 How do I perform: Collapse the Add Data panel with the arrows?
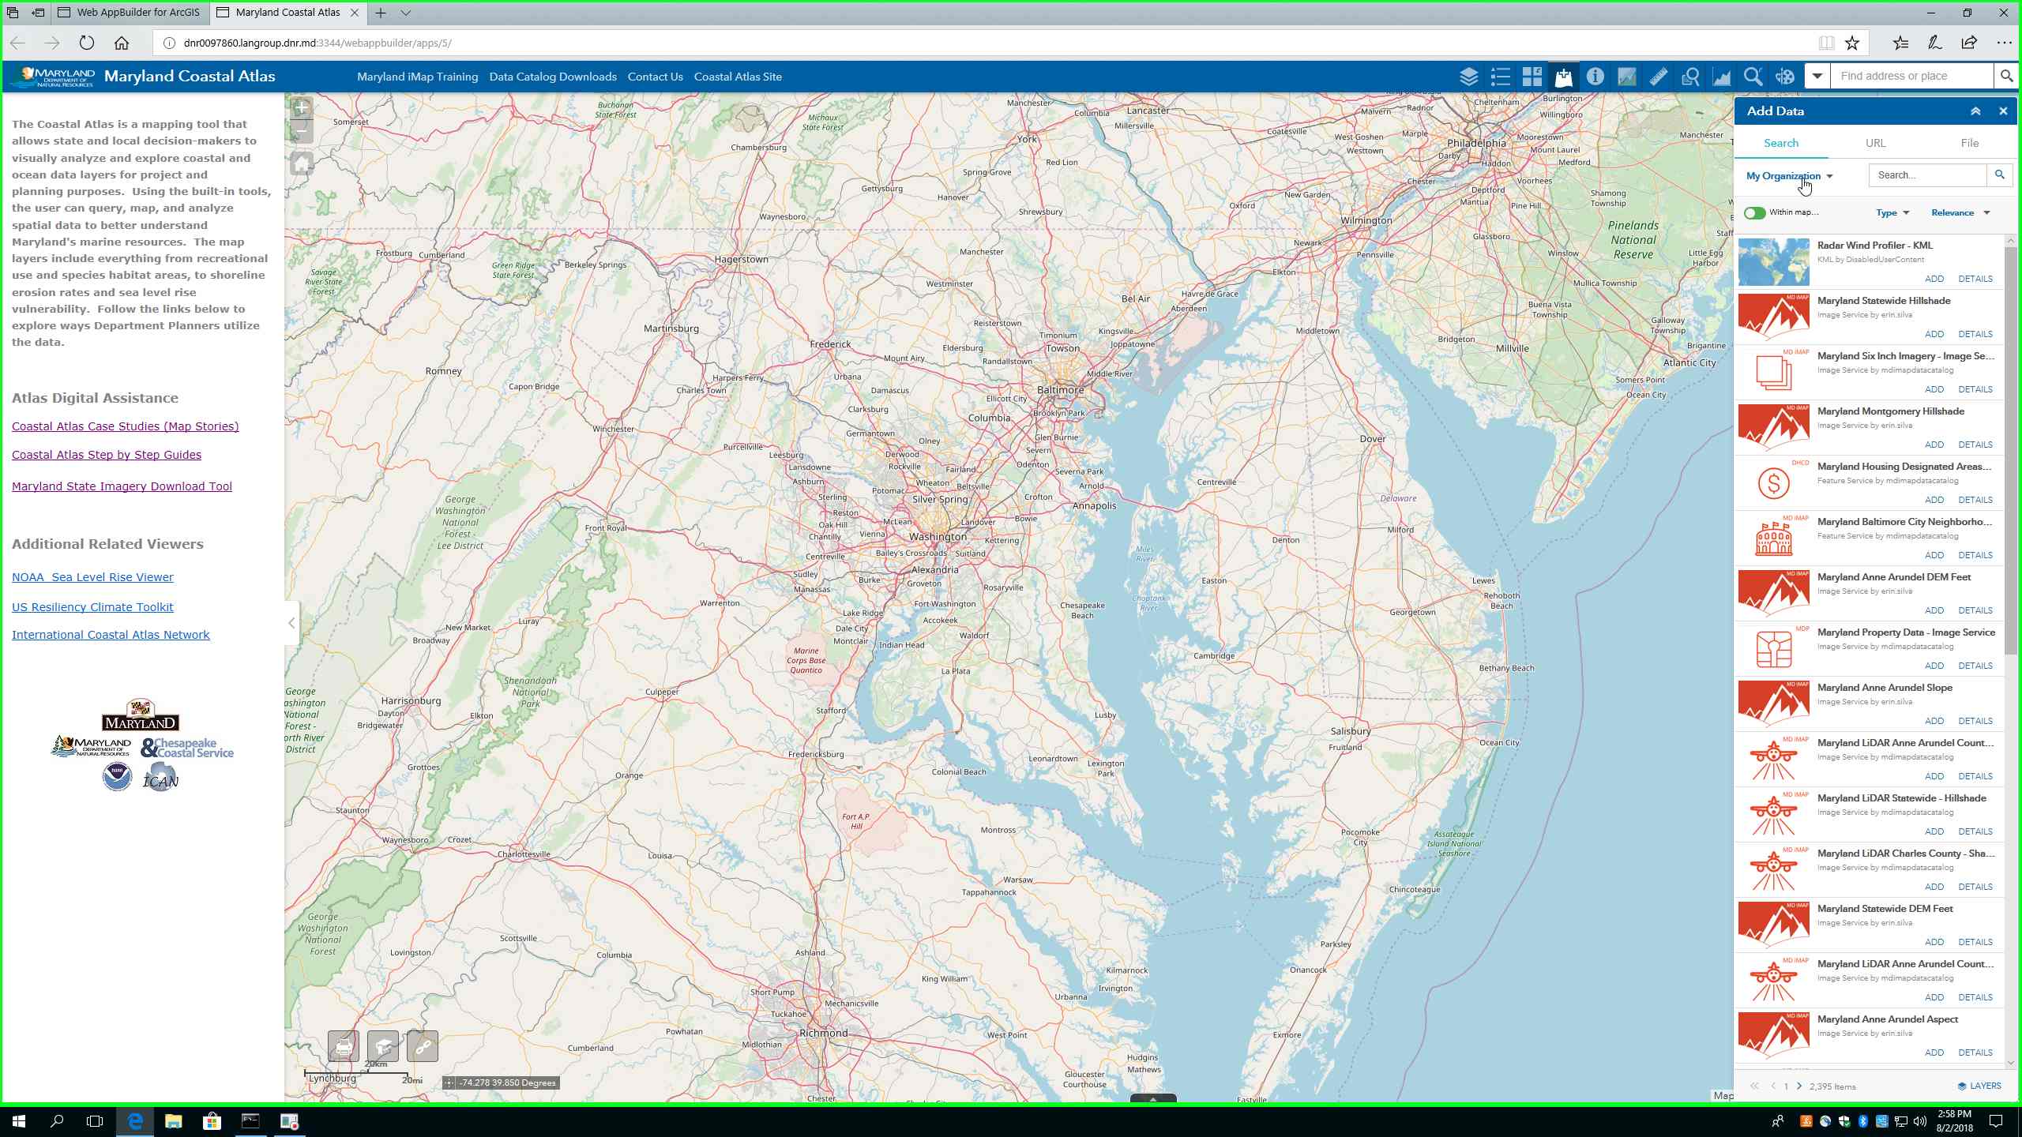point(1976,111)
